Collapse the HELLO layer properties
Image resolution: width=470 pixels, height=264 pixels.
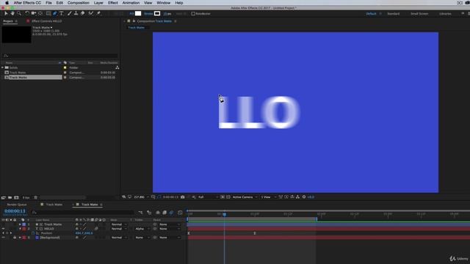tap(20, 229)
